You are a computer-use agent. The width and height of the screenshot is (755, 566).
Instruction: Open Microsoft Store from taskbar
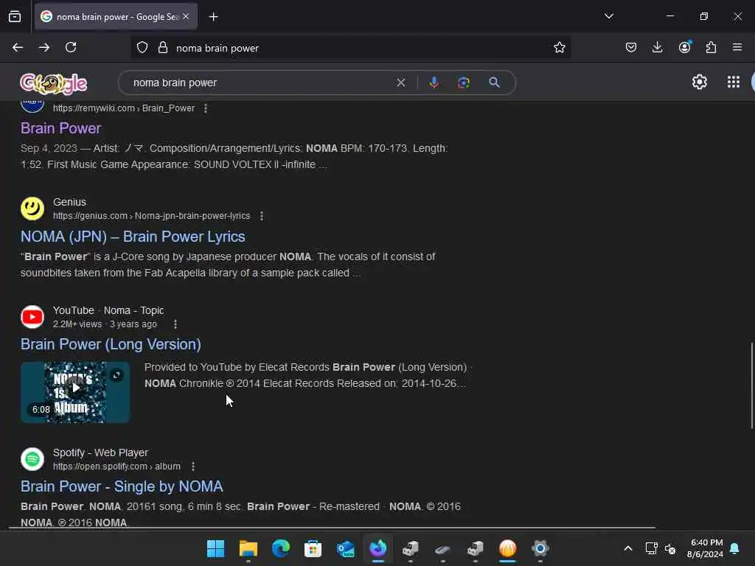pos(313,548)
